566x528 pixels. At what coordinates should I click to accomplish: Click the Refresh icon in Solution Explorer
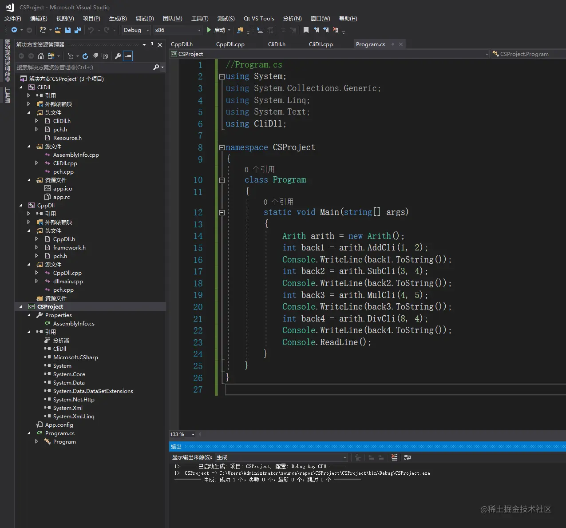tap(85, 56)
